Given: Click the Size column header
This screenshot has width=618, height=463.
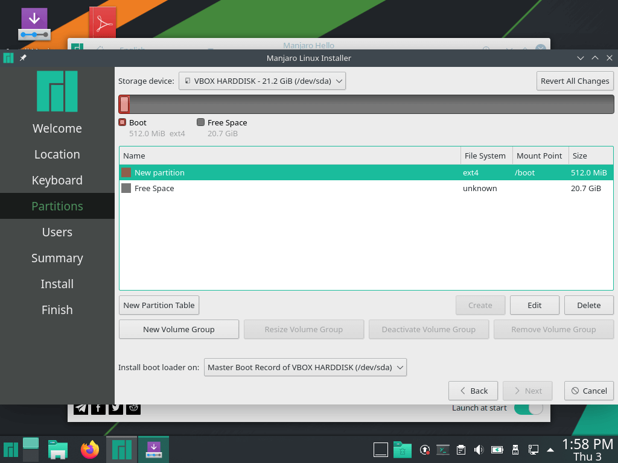Looking at the screenshot, I should [x=591, y=156].
